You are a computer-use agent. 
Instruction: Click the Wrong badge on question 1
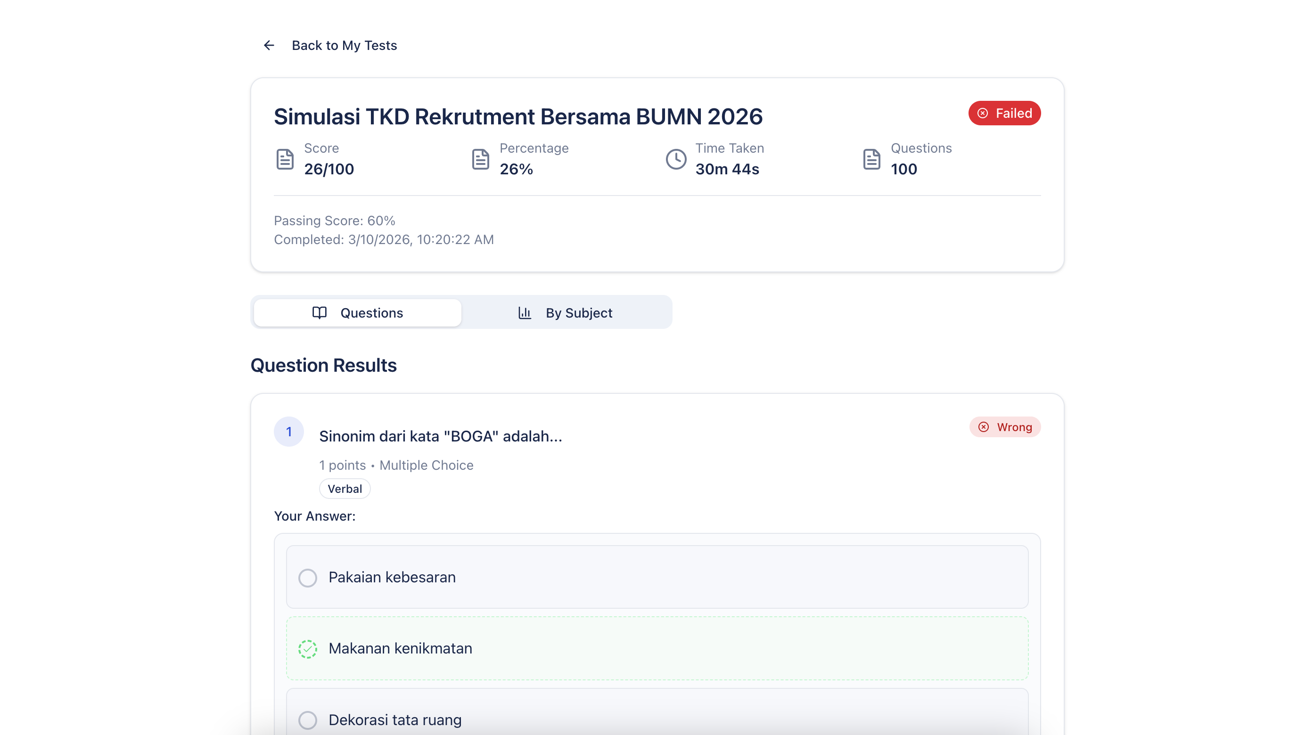pyautogui.click(x=1004, y=427)
